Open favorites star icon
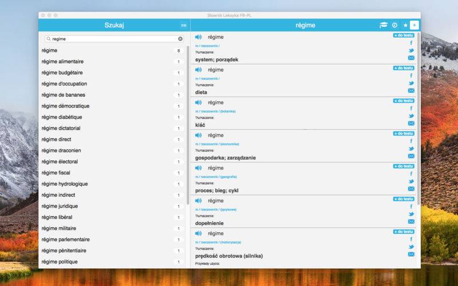The height and width of the screenshot is (286, 458). pyautogui.click(x=405, y=25)
